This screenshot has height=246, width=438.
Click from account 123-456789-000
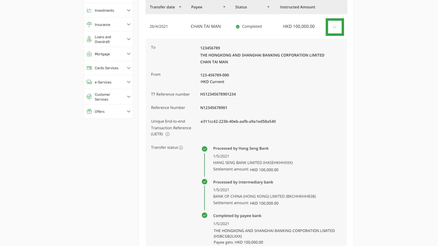pos(215,75)
